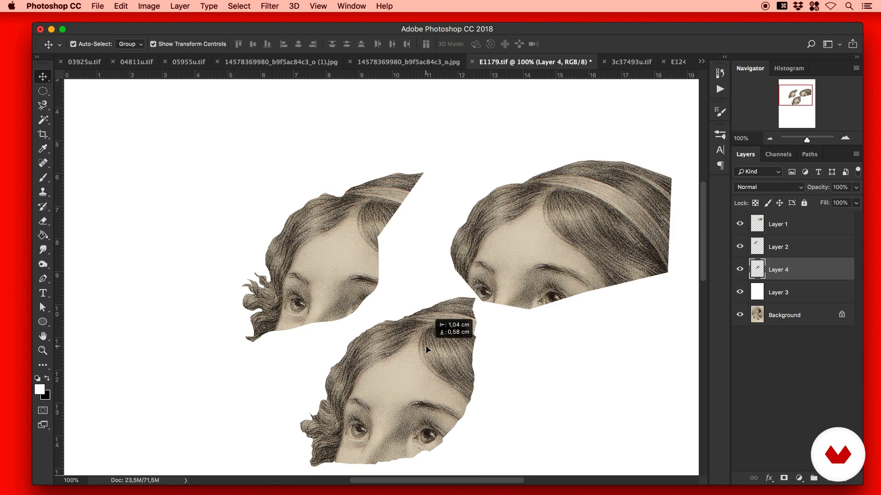Switch to the Channels tab
The image size is (881, 495).
[778, 154]
